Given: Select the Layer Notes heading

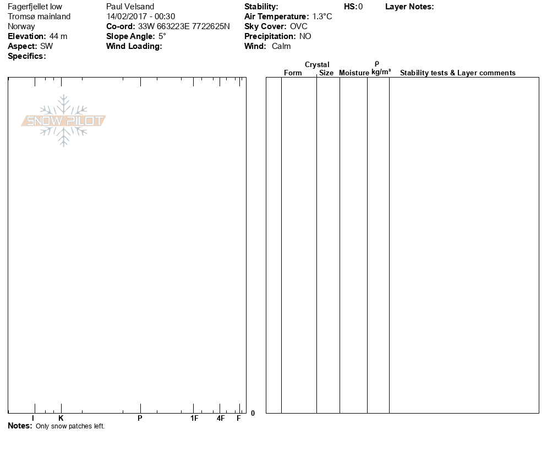Looking at the screenshot, I should (x=409, y=7).
